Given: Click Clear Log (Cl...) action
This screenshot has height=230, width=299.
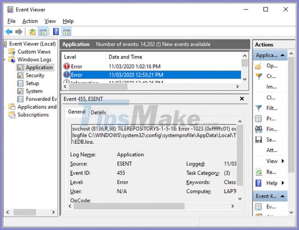Looking at the screenshot, I should tap(271, 98).
